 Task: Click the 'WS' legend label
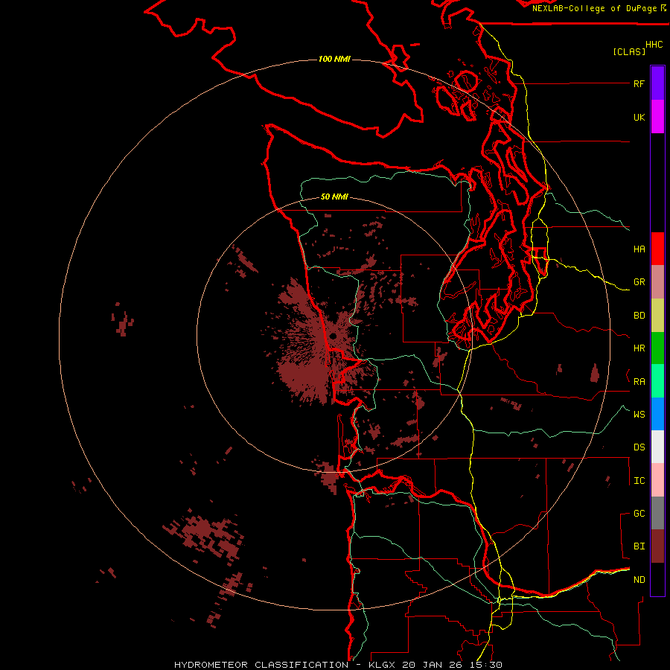639,415
